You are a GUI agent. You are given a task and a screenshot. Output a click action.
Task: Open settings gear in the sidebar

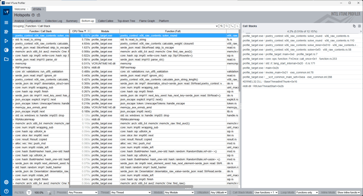[6, 182]
